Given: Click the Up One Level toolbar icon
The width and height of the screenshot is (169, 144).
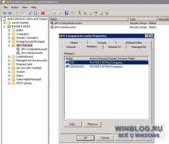Looking at the screenshot, I should (17, 13).
